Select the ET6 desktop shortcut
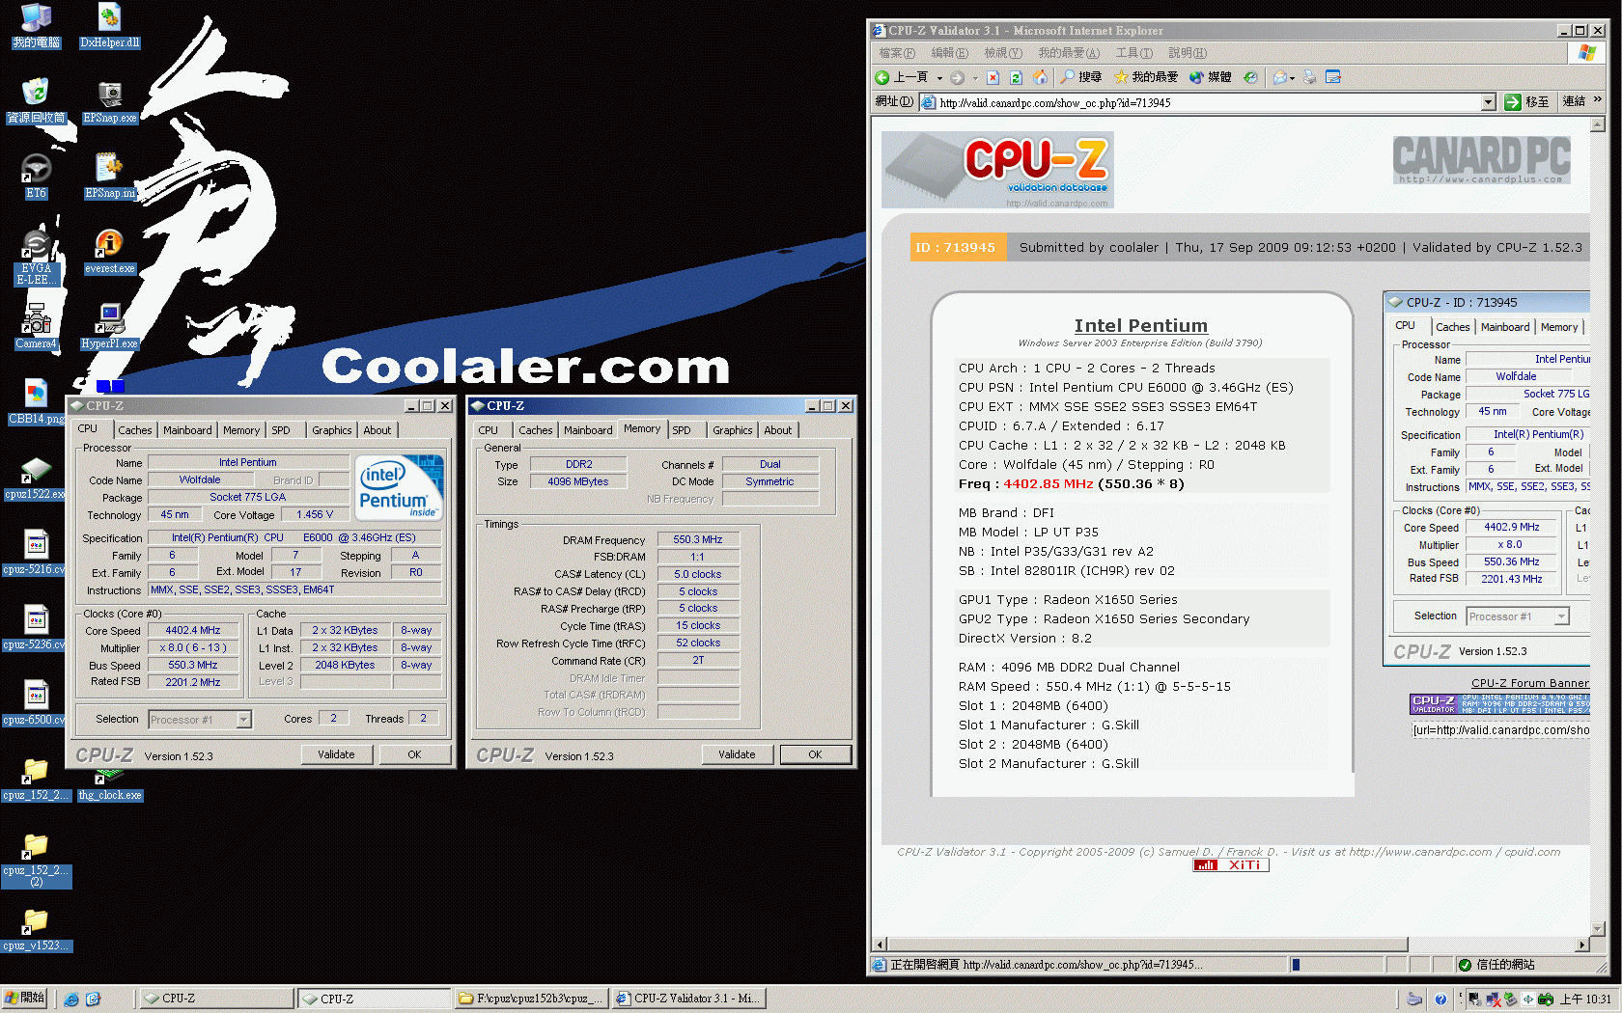Viewport: 1622px width, 1013px height. (36, 176)
